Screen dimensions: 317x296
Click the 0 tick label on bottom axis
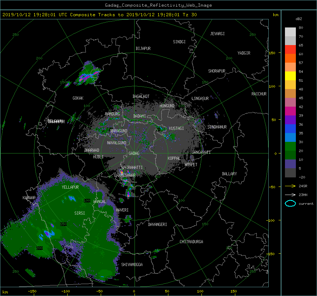(x=134, y=291)
